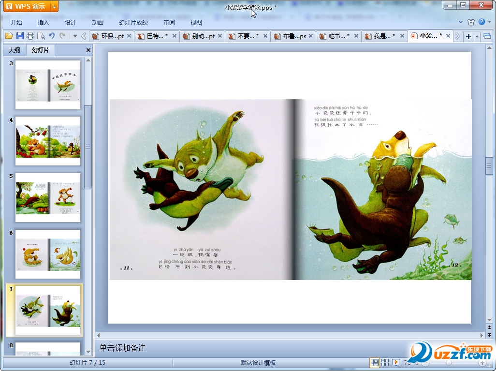Open the 插入 menu tab
496x371 pixels.
(x=44, y=22)
